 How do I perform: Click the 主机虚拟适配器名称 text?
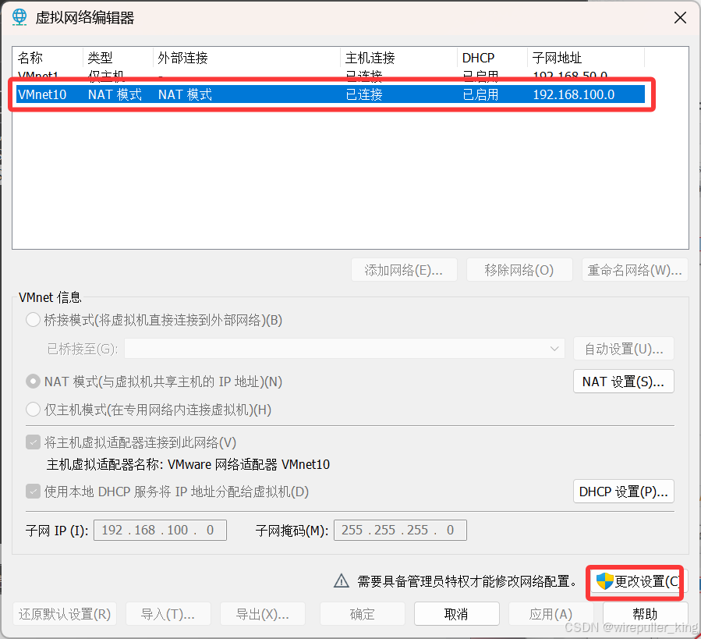coord(188,464)
